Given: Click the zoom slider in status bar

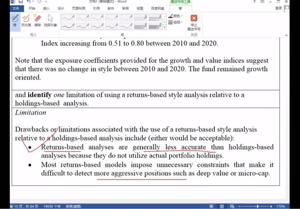Looking at the screenshot, I should coord(257,206).
